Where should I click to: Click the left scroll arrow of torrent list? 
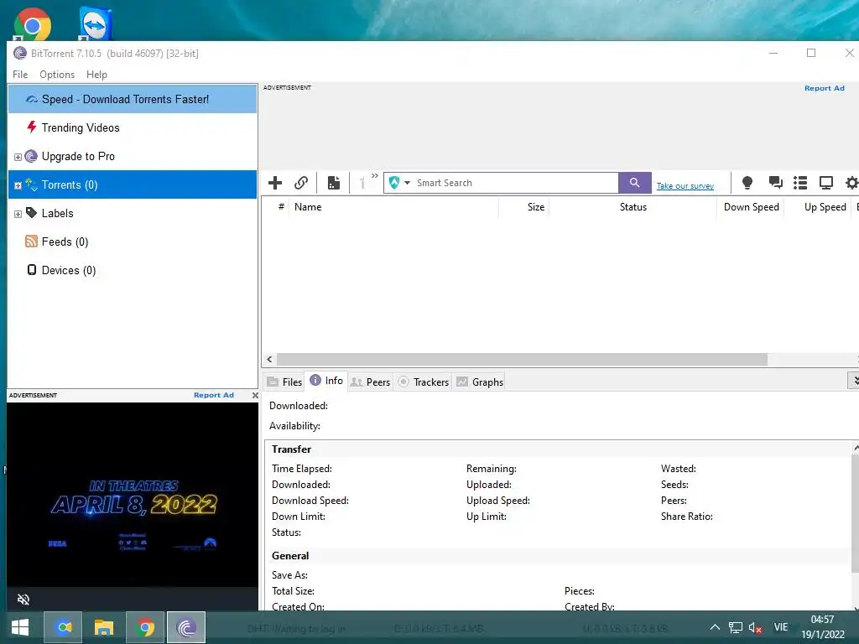point(269,359)
